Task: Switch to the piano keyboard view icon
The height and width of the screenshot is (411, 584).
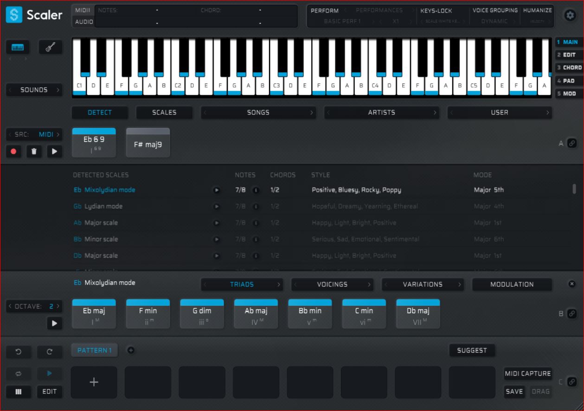Action: click(x=18, y=47)
